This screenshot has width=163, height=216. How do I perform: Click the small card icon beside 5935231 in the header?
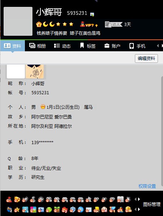92,14
